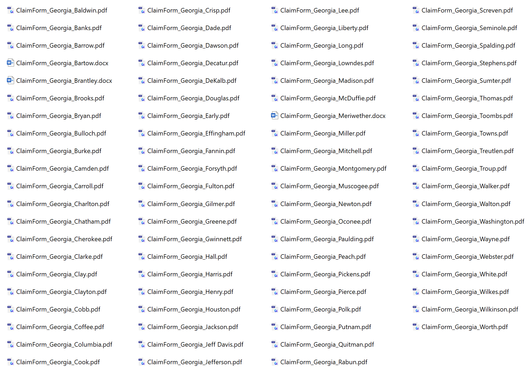The image size is (532, 377).
Task: Click the PDF icon for ClaimForm_Georgia_Rabun.pdf
Action: 275,362
